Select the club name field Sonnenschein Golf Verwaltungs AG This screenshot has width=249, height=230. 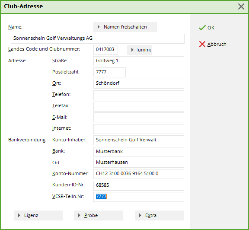coord(98,38)
